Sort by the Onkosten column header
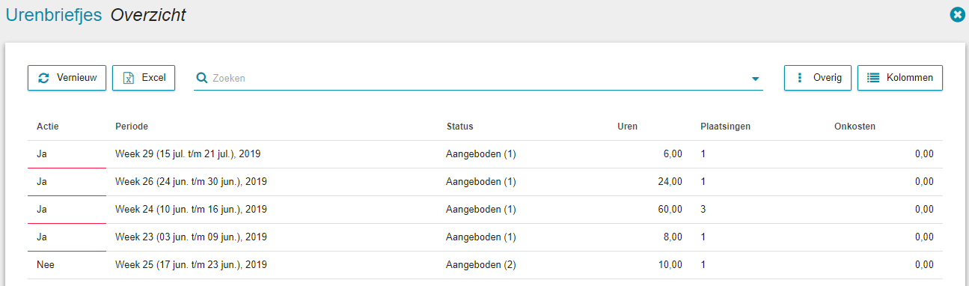The height and width of the screenshot is (286, 969). [855, 127]
